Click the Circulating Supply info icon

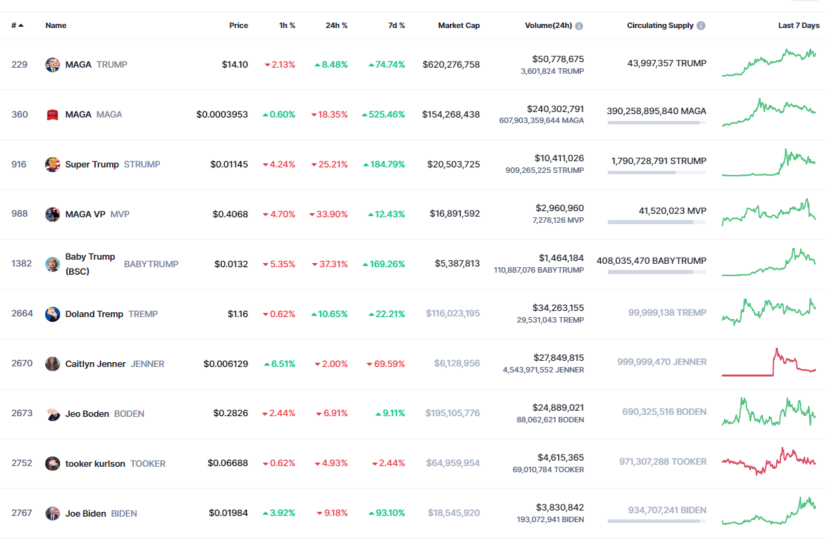tap(701, 26)
